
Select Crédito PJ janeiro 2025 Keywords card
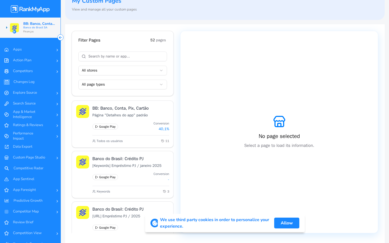[123, 175]
